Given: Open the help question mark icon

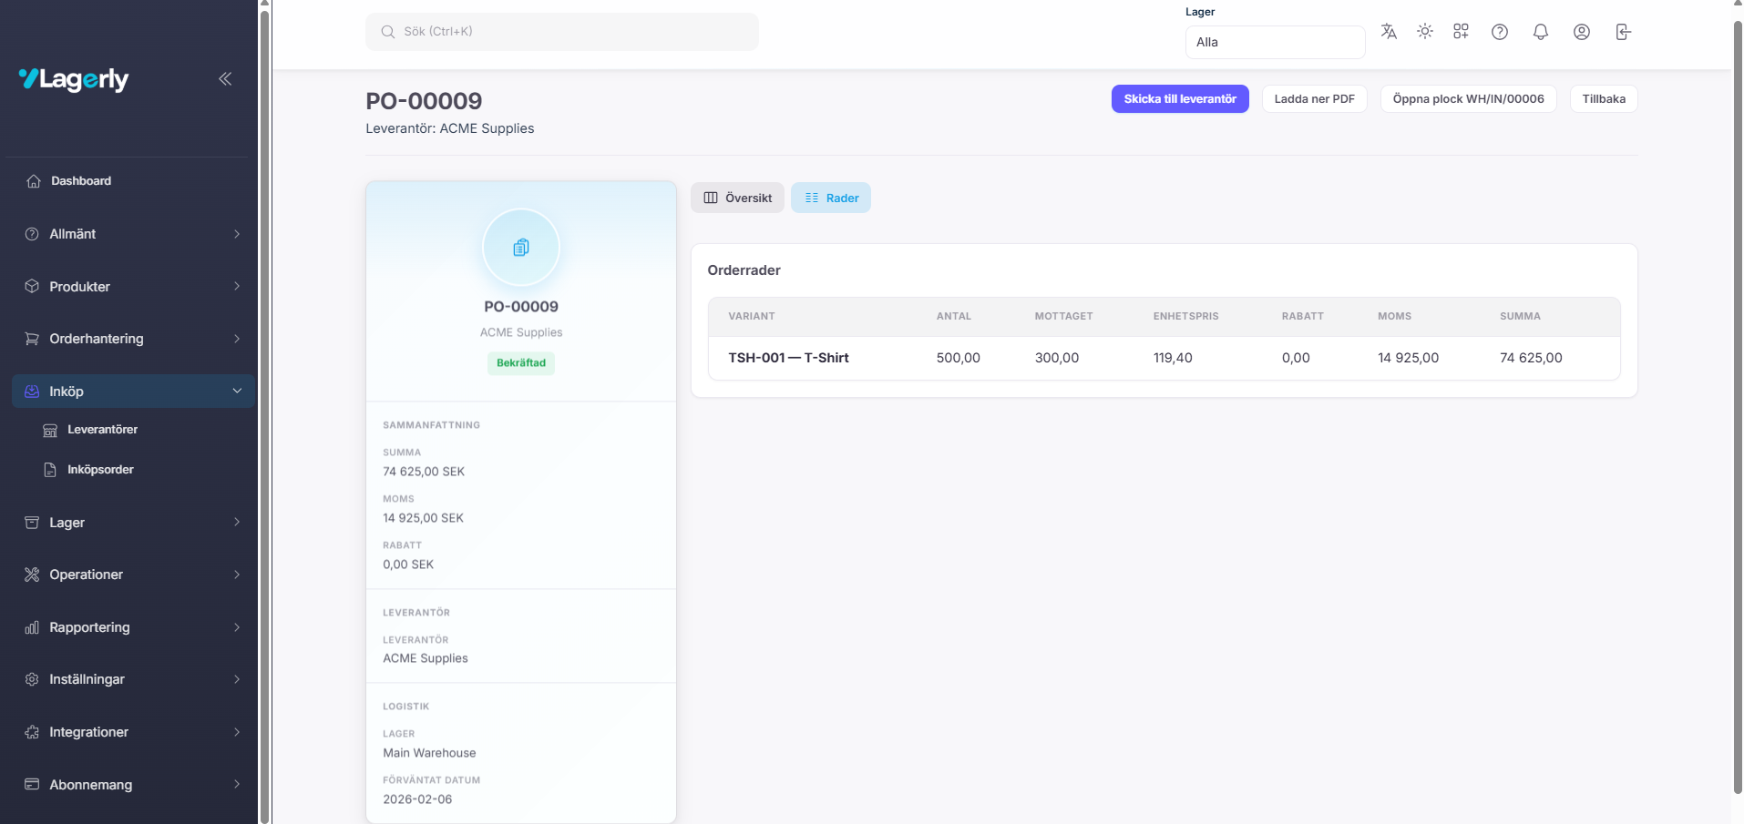Looking at the screenshot, I should coord(1500,32).
